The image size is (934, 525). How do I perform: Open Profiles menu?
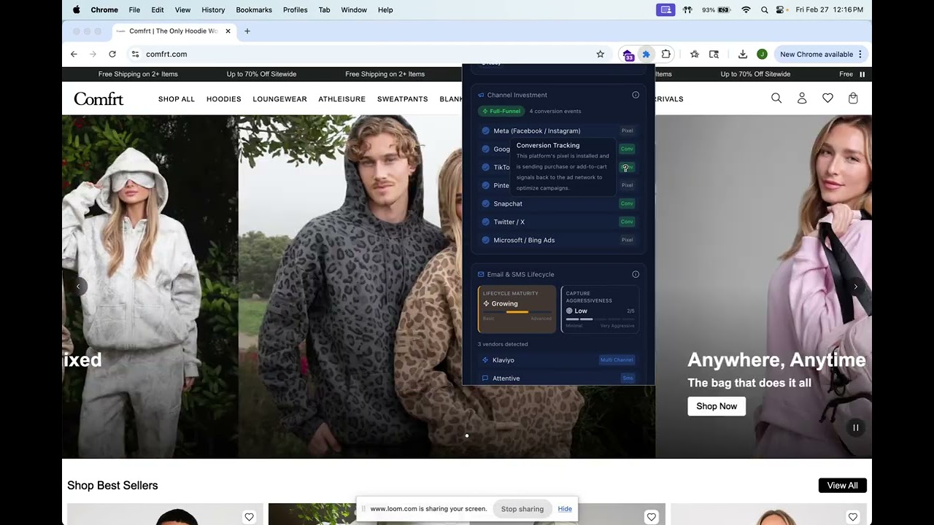[295, 9]
